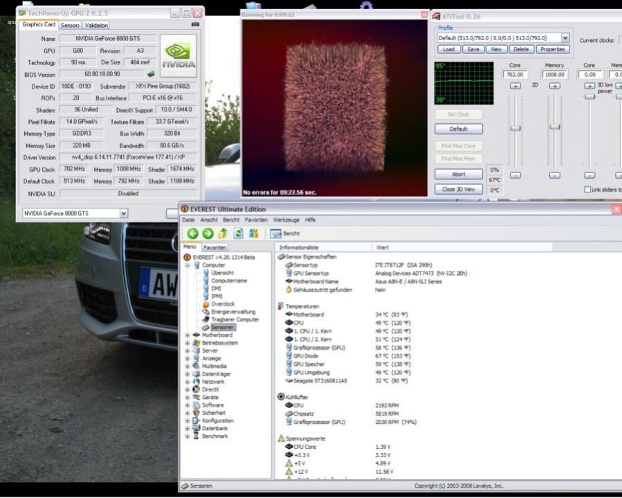
Task: Click the GPU-Z title bar icon
Action: pos(22,13)
